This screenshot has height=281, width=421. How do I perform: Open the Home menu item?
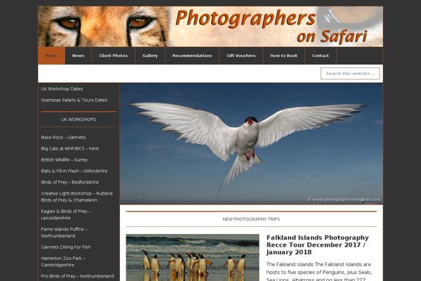point(51,55)
